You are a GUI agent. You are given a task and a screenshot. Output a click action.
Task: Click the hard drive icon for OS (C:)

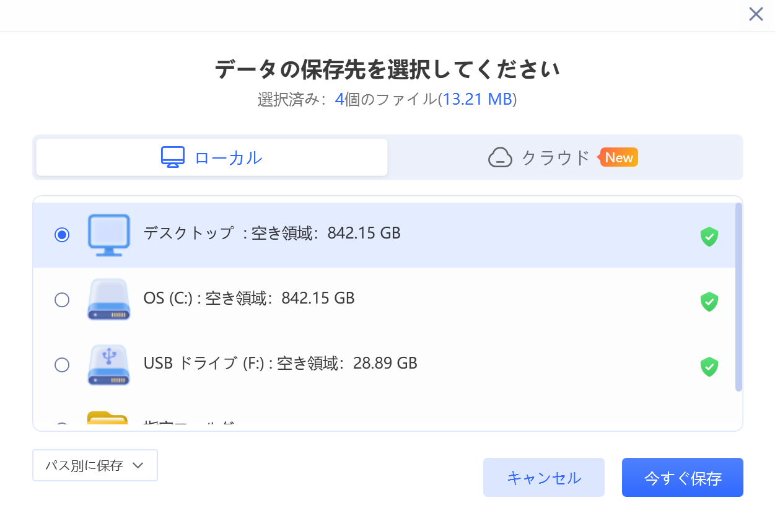(x=108, y=299)
